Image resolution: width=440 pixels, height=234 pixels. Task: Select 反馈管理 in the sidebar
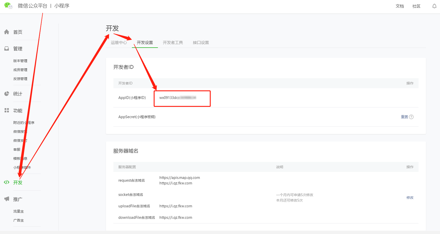(x=20, y=79)
